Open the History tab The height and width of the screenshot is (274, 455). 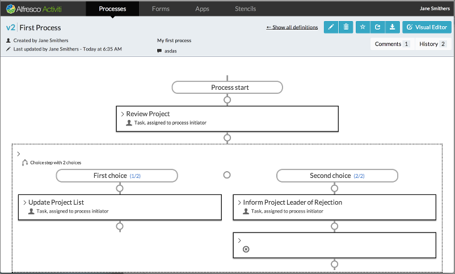432,44
